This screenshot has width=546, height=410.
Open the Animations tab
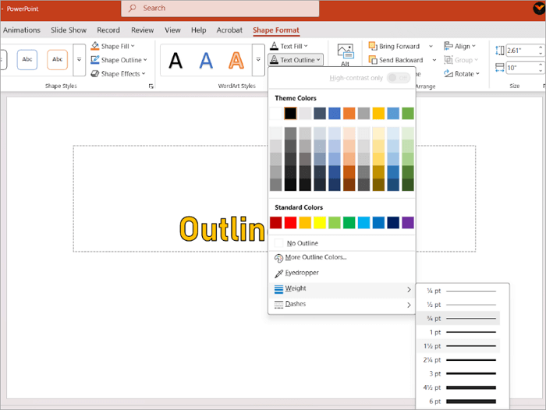point(22,30)
